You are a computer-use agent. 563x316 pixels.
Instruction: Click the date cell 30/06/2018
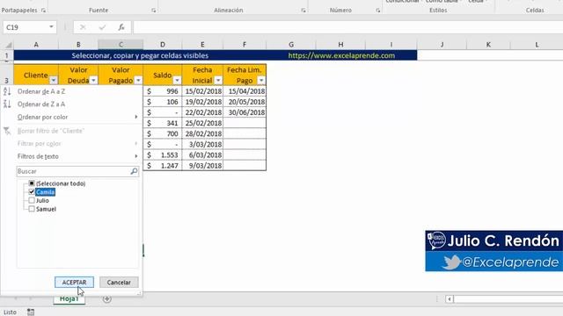[245, 112]
